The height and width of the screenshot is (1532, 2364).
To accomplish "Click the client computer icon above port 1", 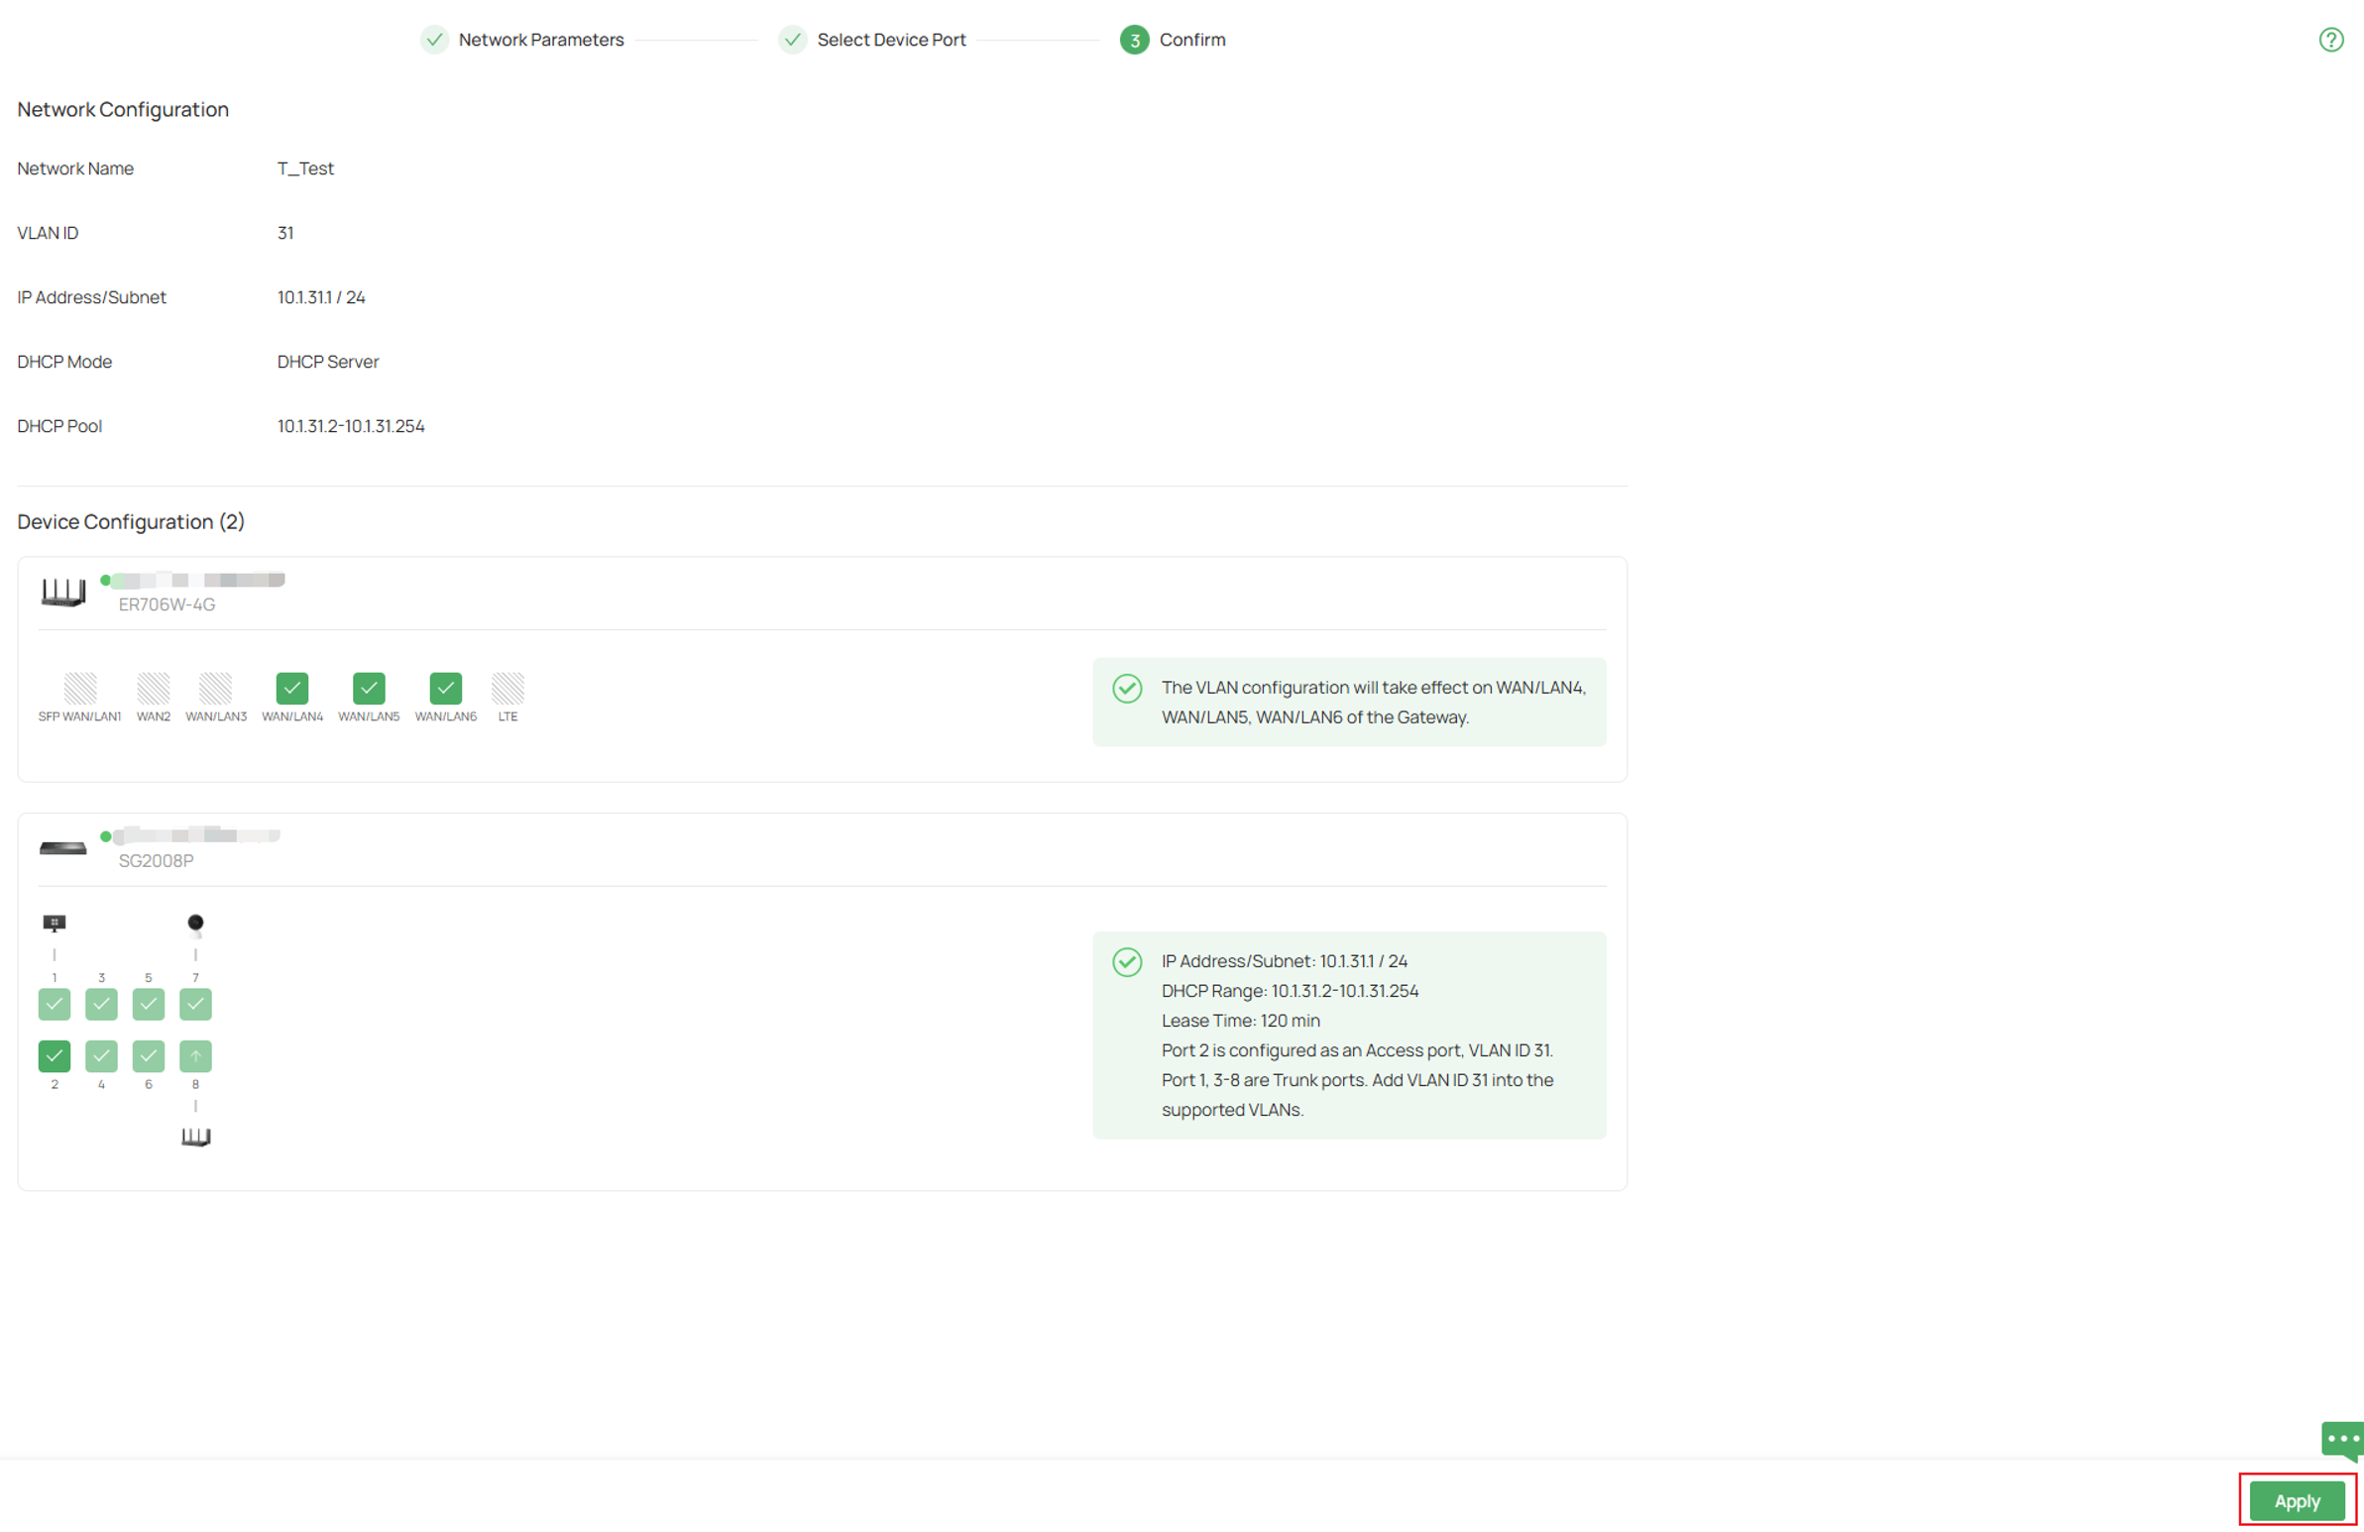I will [55, 924].
